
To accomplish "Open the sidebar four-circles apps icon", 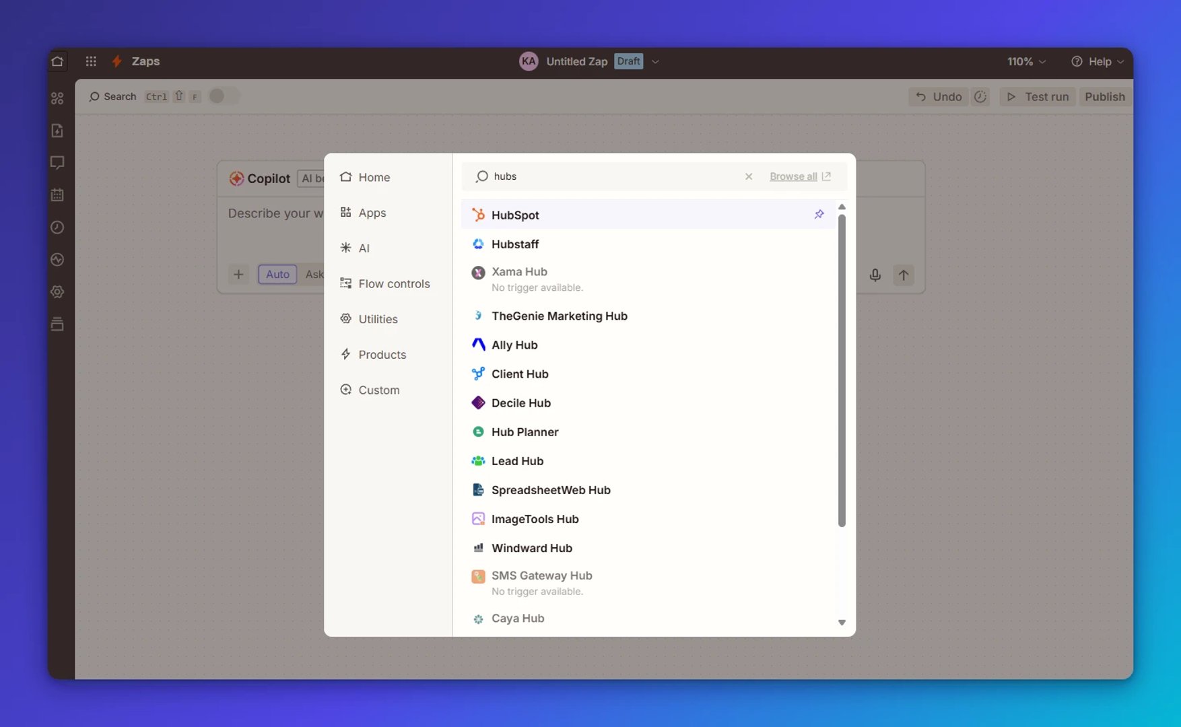I will click(57, 98).
